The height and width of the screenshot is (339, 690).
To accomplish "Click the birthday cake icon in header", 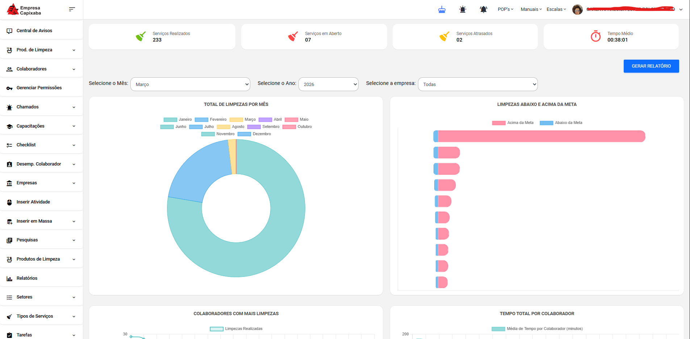I will click(442, 9).
